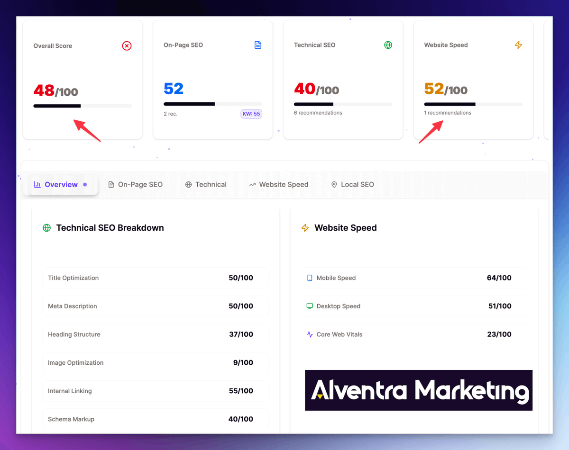Image resolution: width=569 pixels, height=450 pixels.
Task: Click the lightning bolt icon on Website Speed card
Action: pos(518,45)
